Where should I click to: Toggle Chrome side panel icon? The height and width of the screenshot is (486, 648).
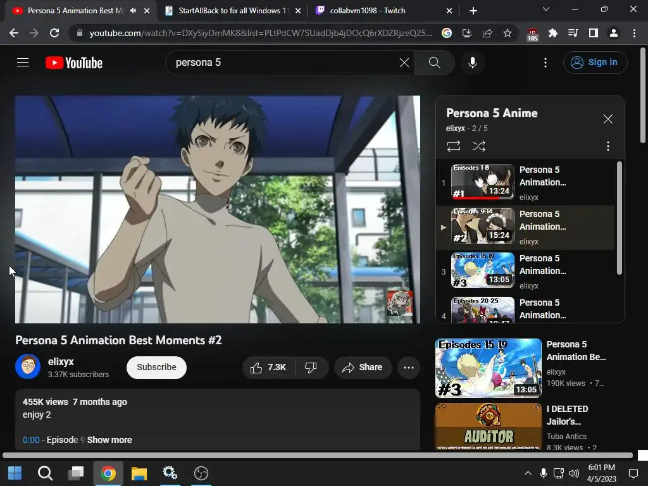[x=594, y=33]
